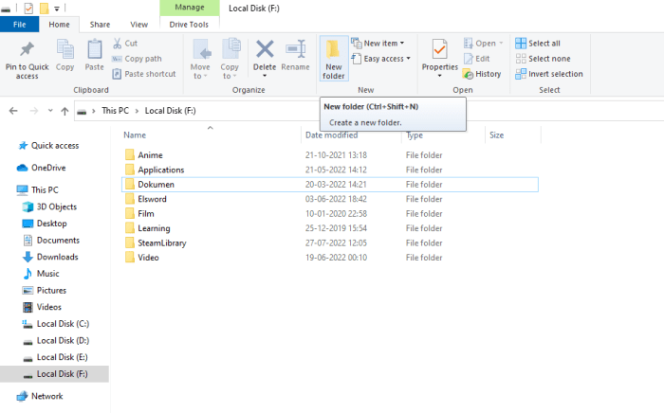
Task: Open Documents in sidebar
Action: coord(51,240)
